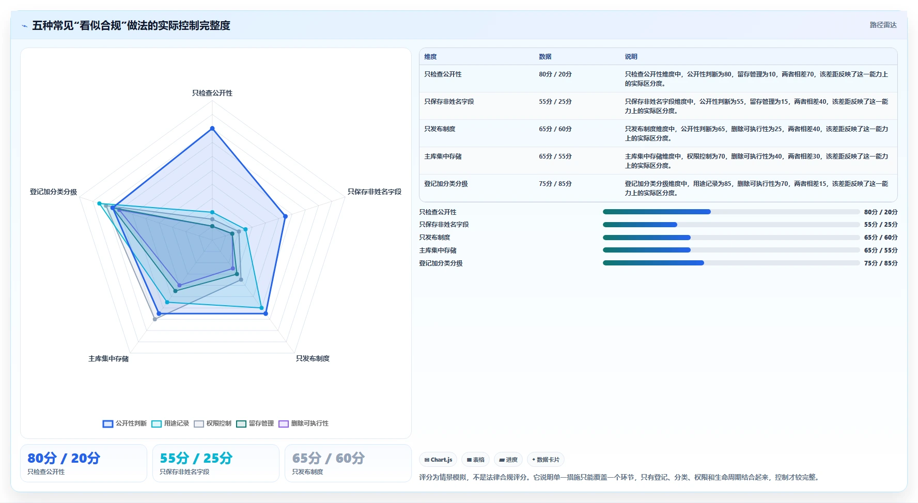Click the 进度 tag
Viewport: 918px width, 503px height.
[x=508, y=460]
